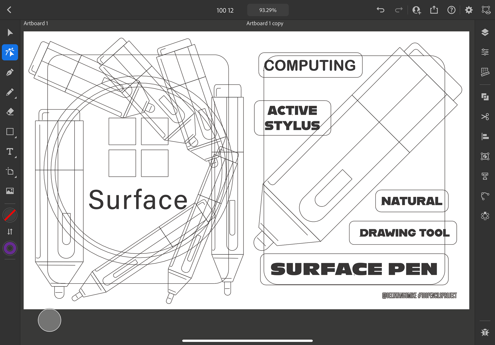This screenshot has height=345, width=495.
Task: Open the Combine Shapes panel
Action: pyautogui.click(x=485, y=97)
